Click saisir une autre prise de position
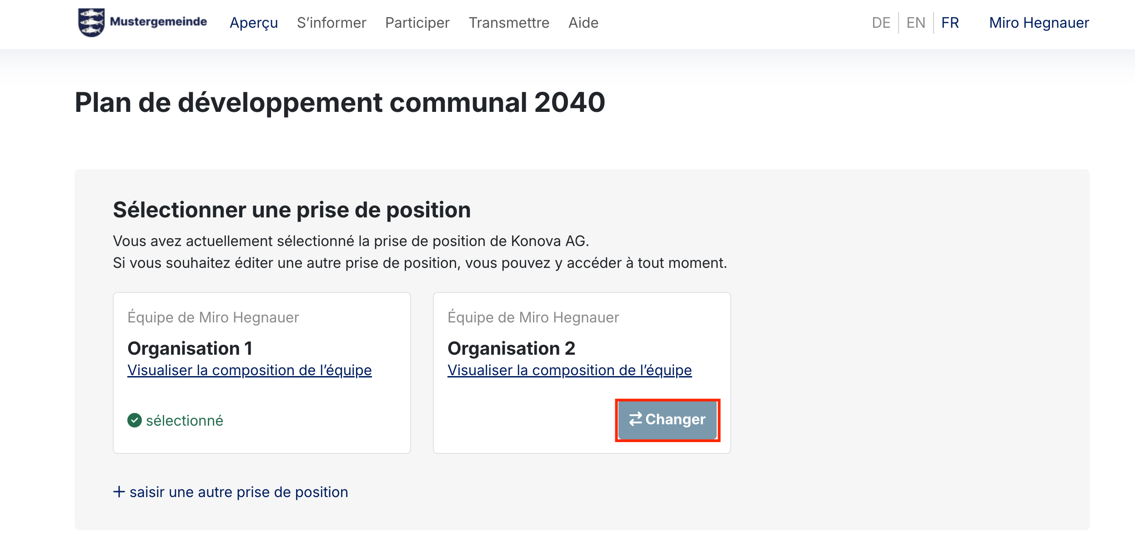Image resolution: width=1135 pixels, height=553 pixels. [238, 492]
